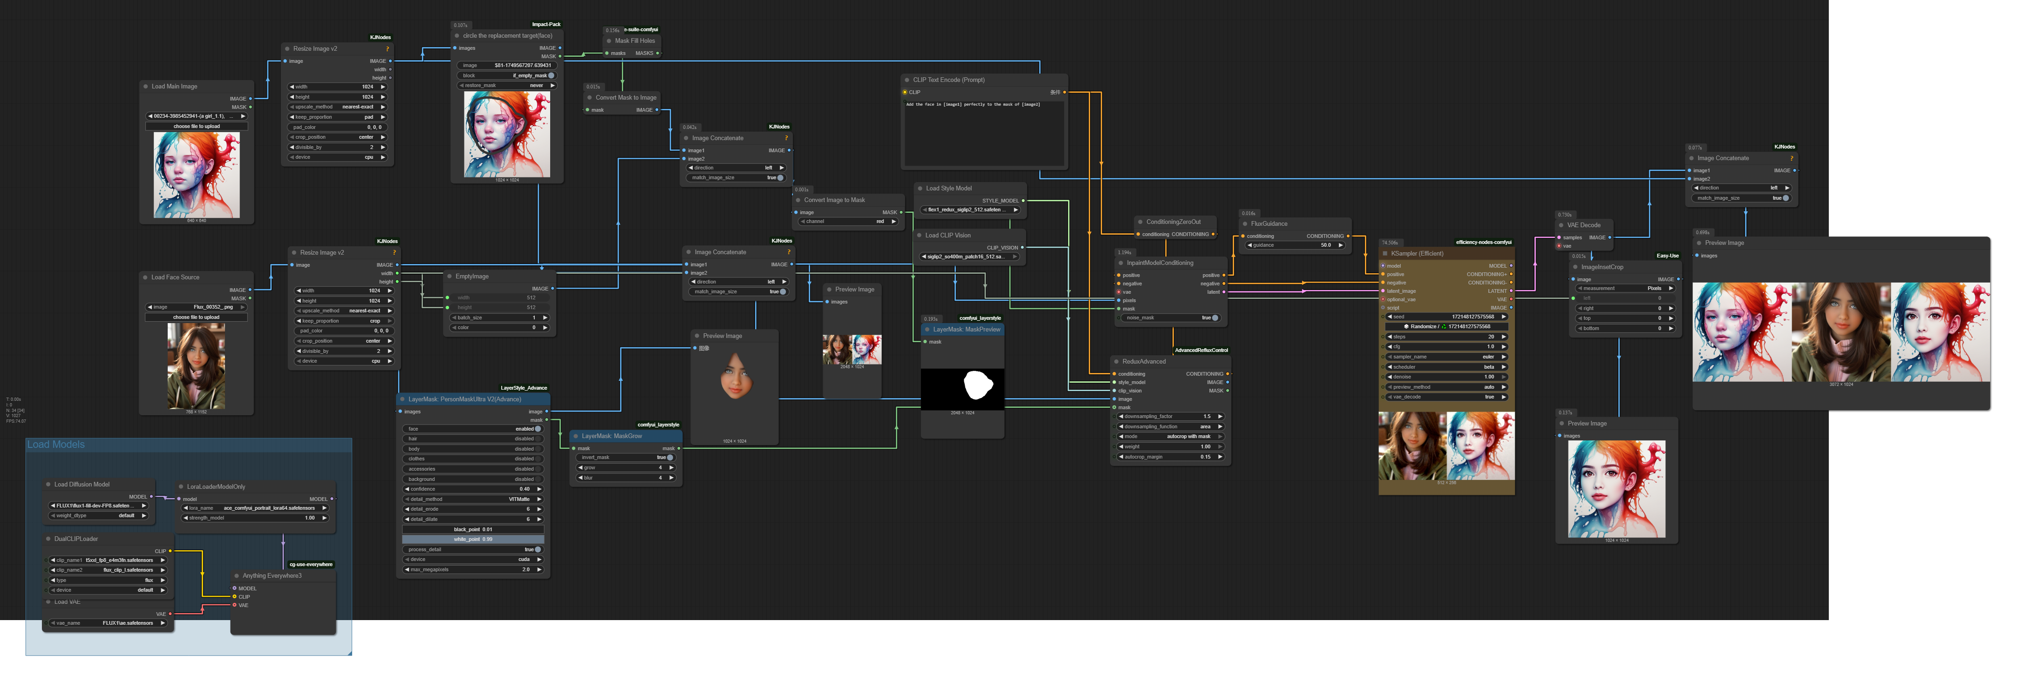The height and width of the screenshot is (689, 2032).
Task: Enable the hair option in PersonMaskUltra
Action: click(473, 439)
